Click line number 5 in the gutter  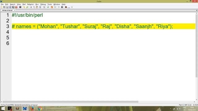(x=8, y=38)
